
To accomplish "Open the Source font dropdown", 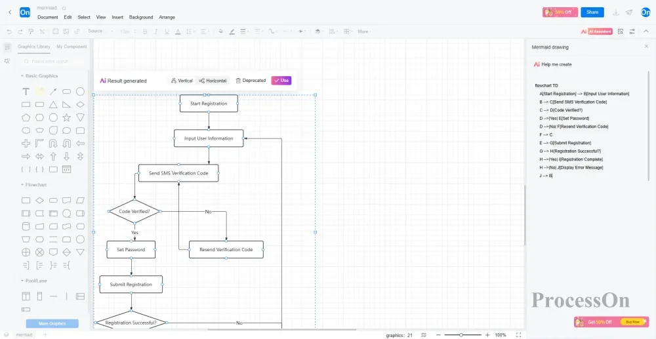I will (100, 31).
